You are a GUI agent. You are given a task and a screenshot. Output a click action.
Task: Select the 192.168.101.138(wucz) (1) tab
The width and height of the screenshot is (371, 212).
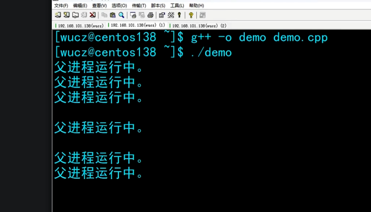(136, 25)
